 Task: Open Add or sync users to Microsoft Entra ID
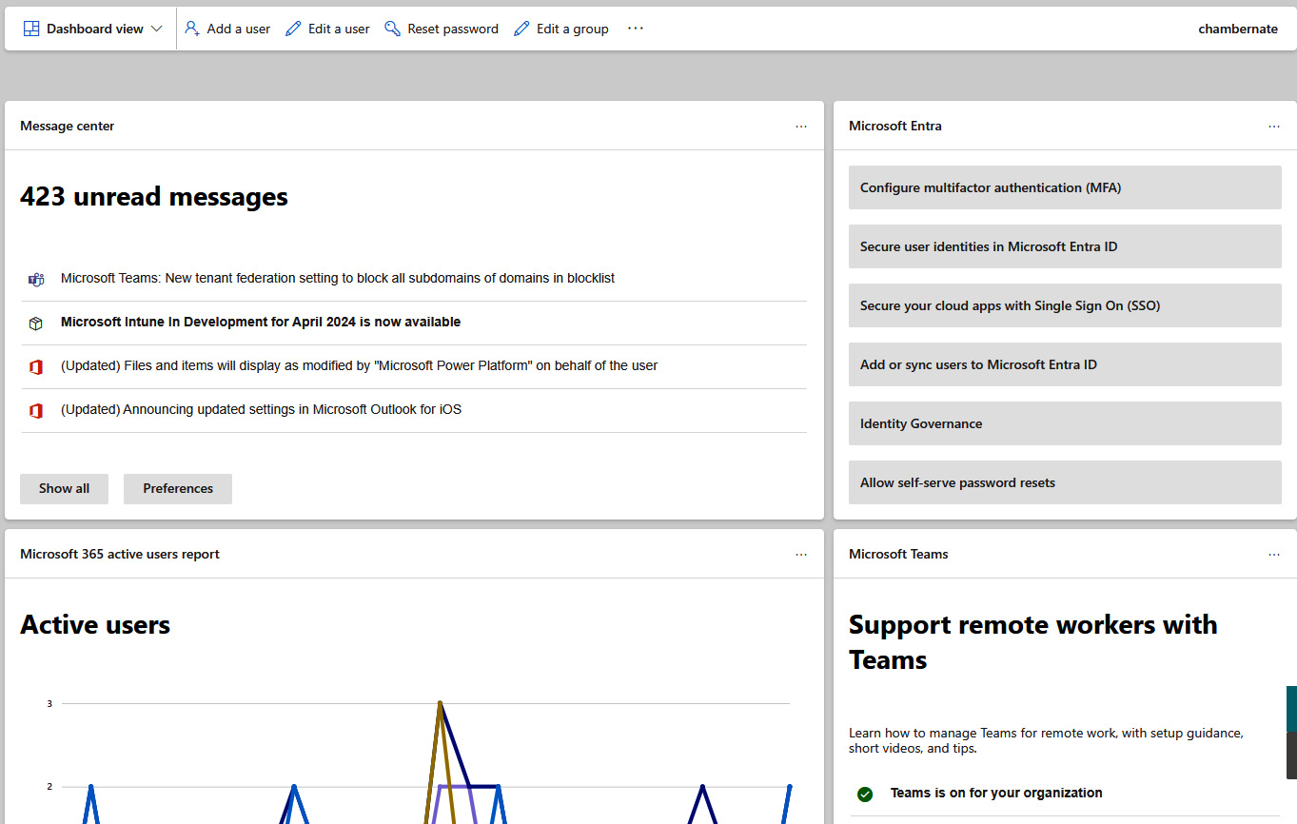pos(1065,364)
